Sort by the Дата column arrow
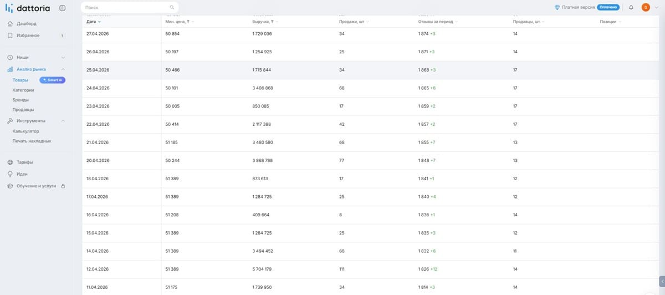The image size is (665, 295). click(99, 22)
